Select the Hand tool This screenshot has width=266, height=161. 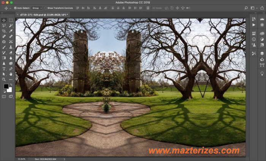click(x=11, y=74)
